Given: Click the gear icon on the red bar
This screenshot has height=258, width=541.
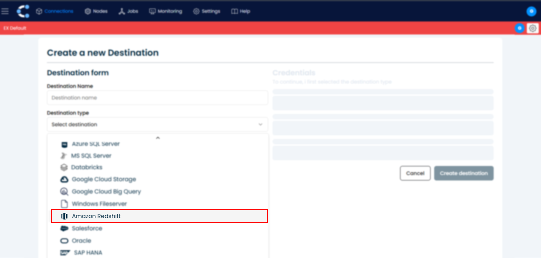Looking at the screenshot, I should 532,28.
